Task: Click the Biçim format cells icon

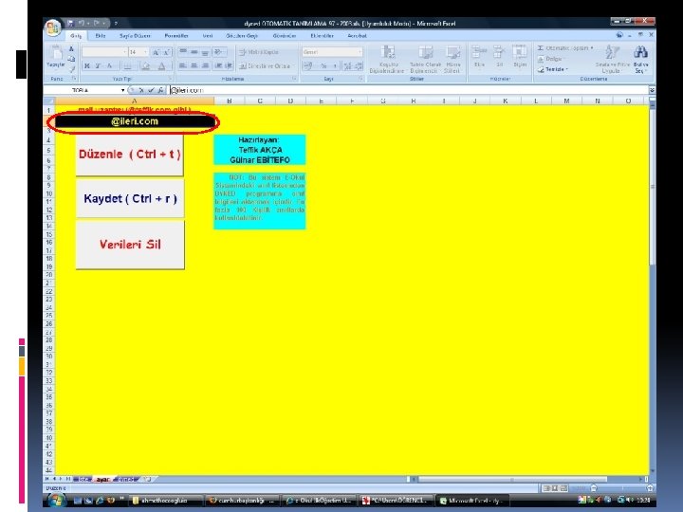Action: 519,53
